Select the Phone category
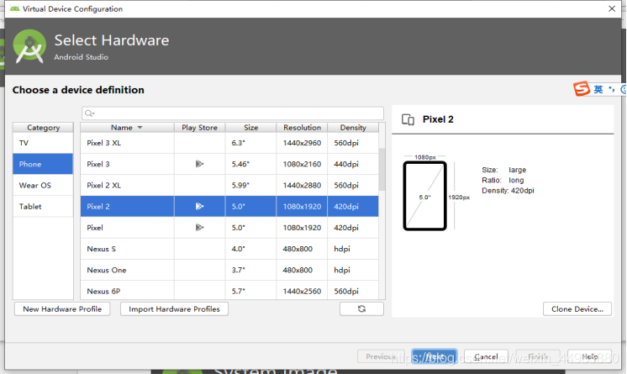 [x=43, y=164]
